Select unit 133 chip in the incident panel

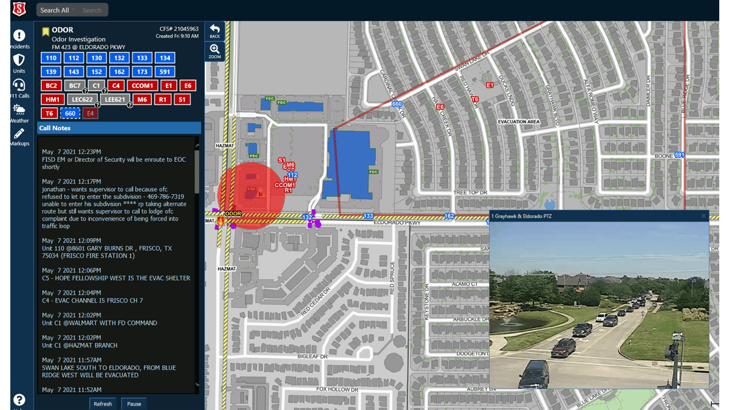click(142, 58)
